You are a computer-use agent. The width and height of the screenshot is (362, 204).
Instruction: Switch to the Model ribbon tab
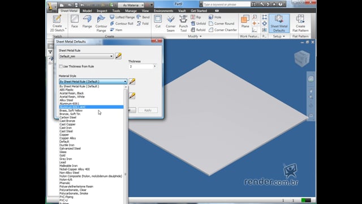[x=87, y=11]
